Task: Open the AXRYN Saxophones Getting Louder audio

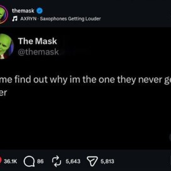Action: point(60,19)
